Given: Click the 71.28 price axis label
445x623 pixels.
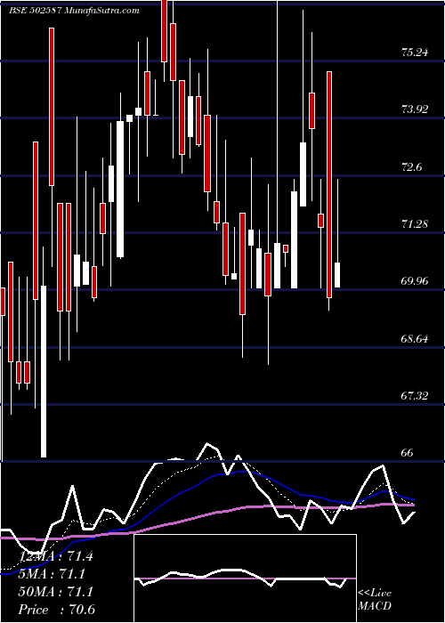Looking at the screenshot, I should tap(415, 224).
